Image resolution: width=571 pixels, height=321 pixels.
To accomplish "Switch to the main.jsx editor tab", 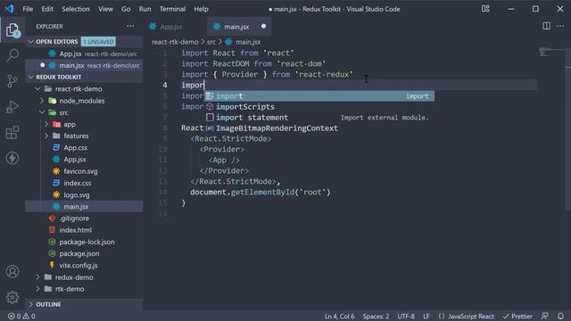I will click(x=239, y=27).
